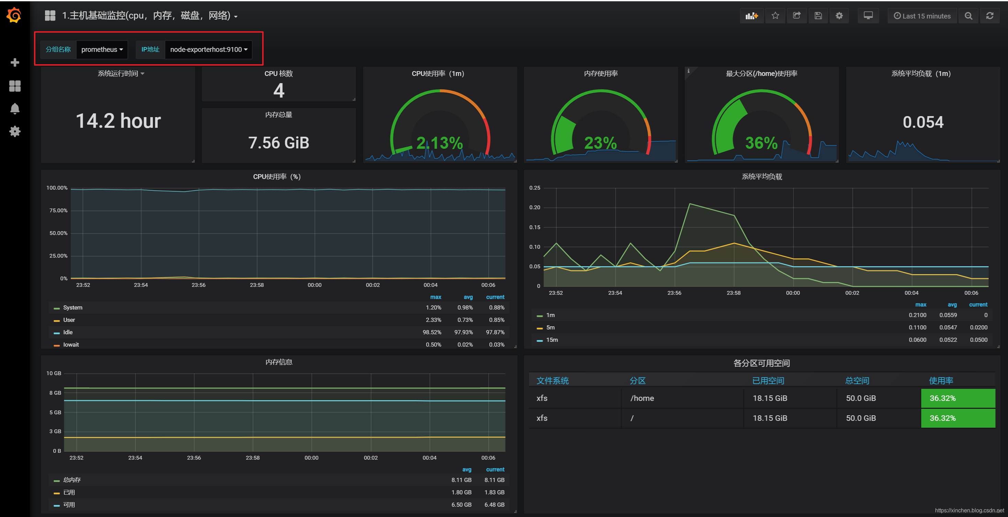Image resolution: width=1008 pixels, height=517 pixels.
Task: Save the dashboard with floppy icon
Action: click(818, 16)
